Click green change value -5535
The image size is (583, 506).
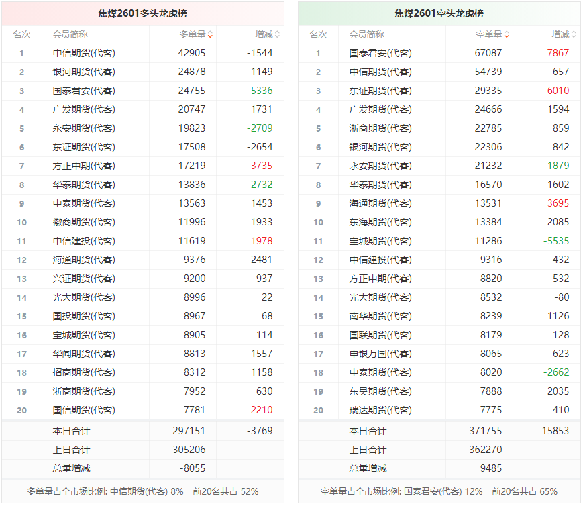tap(556, 241)
